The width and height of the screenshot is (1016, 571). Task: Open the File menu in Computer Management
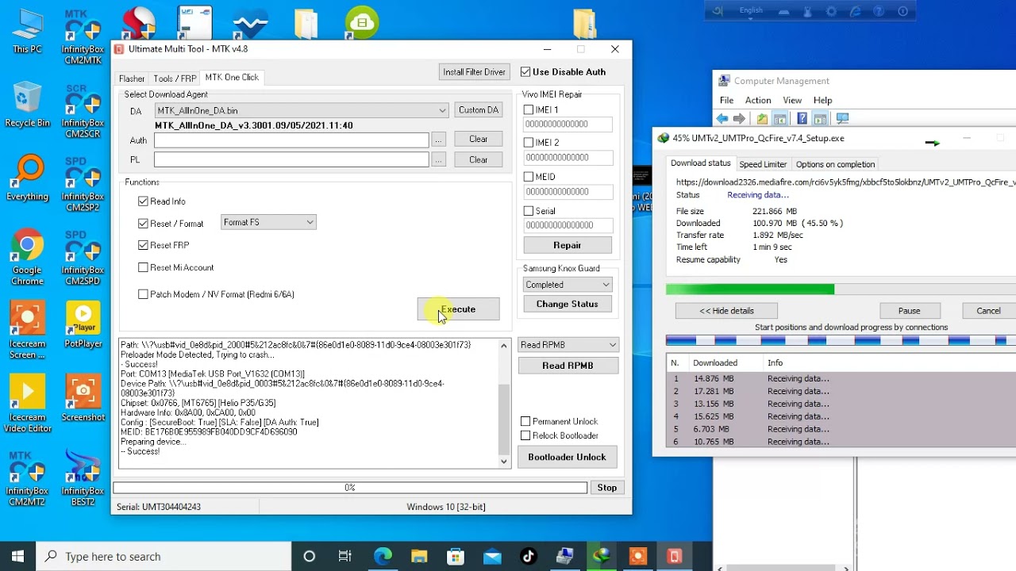click(726, 100)
